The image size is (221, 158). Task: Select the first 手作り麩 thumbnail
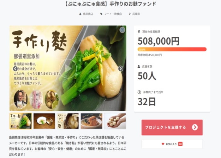(x=21, y=121)
